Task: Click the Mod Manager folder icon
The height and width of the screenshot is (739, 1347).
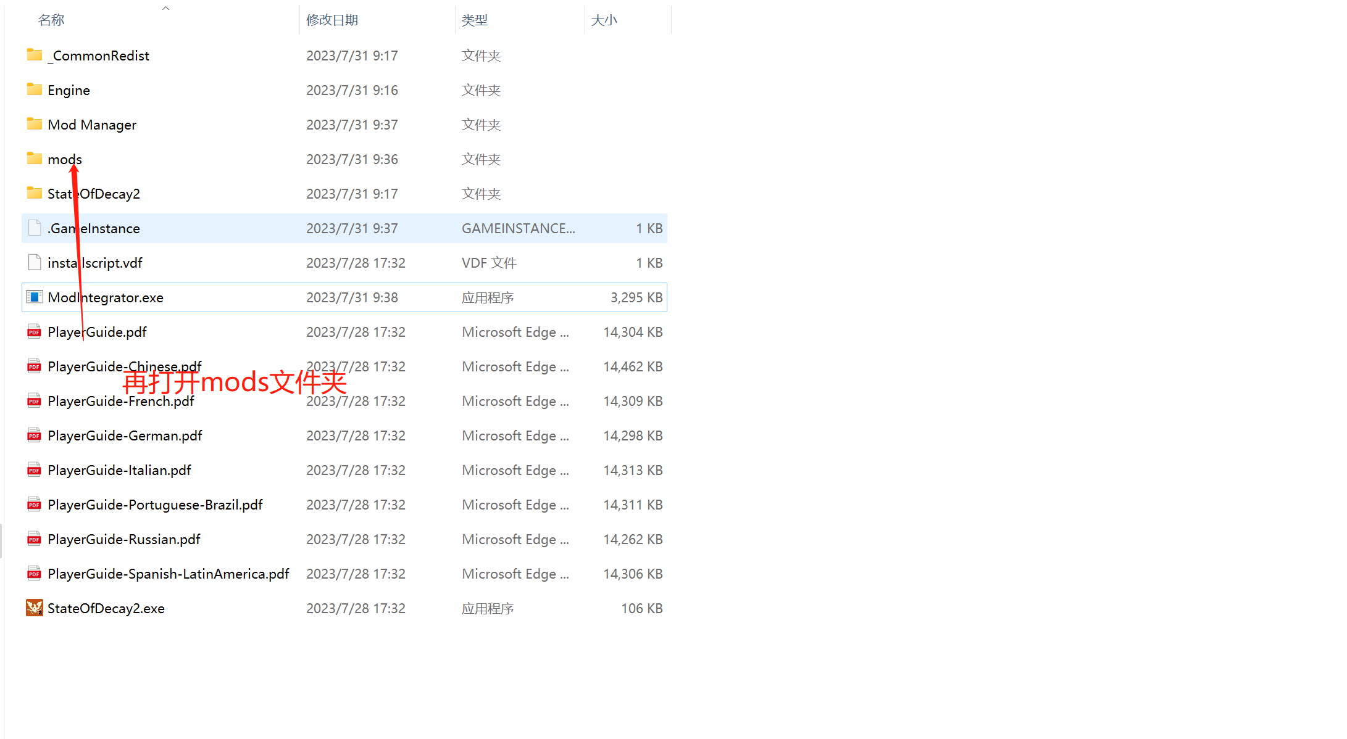Action: pyautogui.click(x=35, y=124)
